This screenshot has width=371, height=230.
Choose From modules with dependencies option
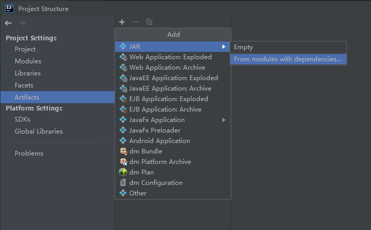coord(288,59)
